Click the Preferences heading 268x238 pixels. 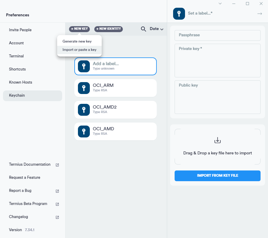18,15
